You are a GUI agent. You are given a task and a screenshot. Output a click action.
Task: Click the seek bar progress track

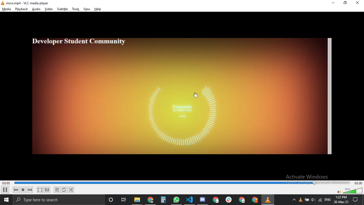182,183
